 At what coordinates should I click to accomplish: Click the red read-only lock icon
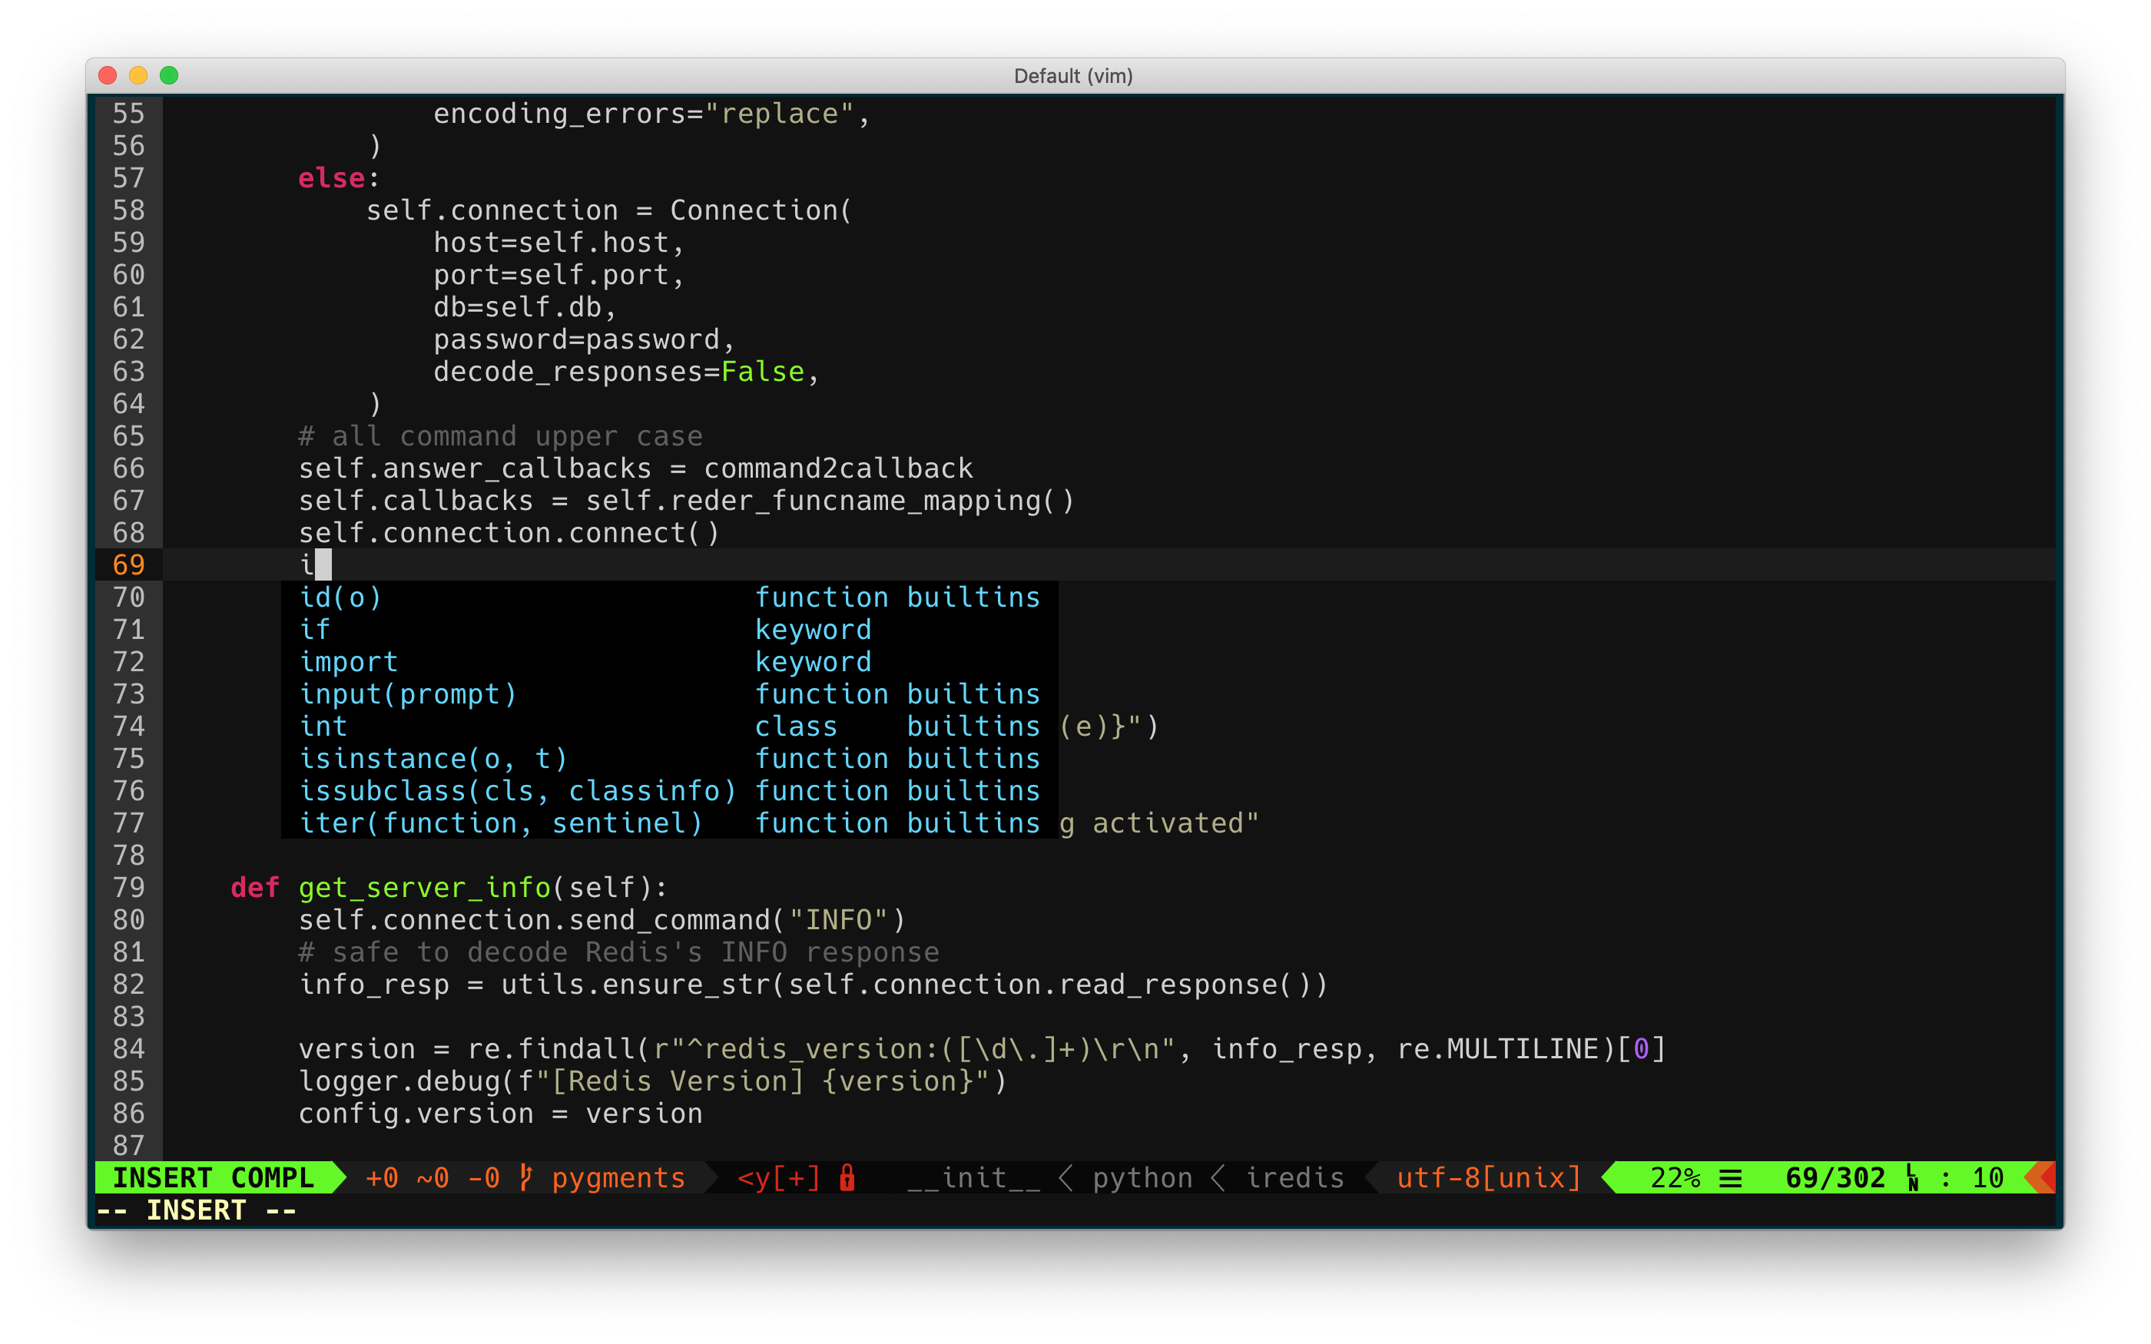847,1177
